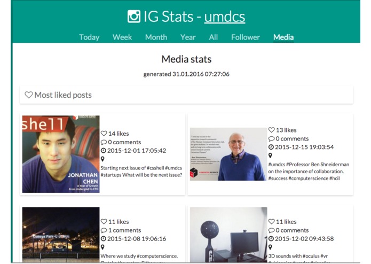
Task: Click the location pin icon under 2015-12-01 date
Action: click(102, 159)
